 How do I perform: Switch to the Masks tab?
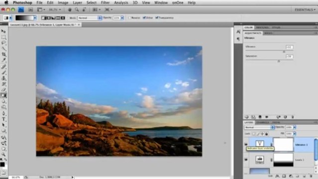click(x=269, y=33)
